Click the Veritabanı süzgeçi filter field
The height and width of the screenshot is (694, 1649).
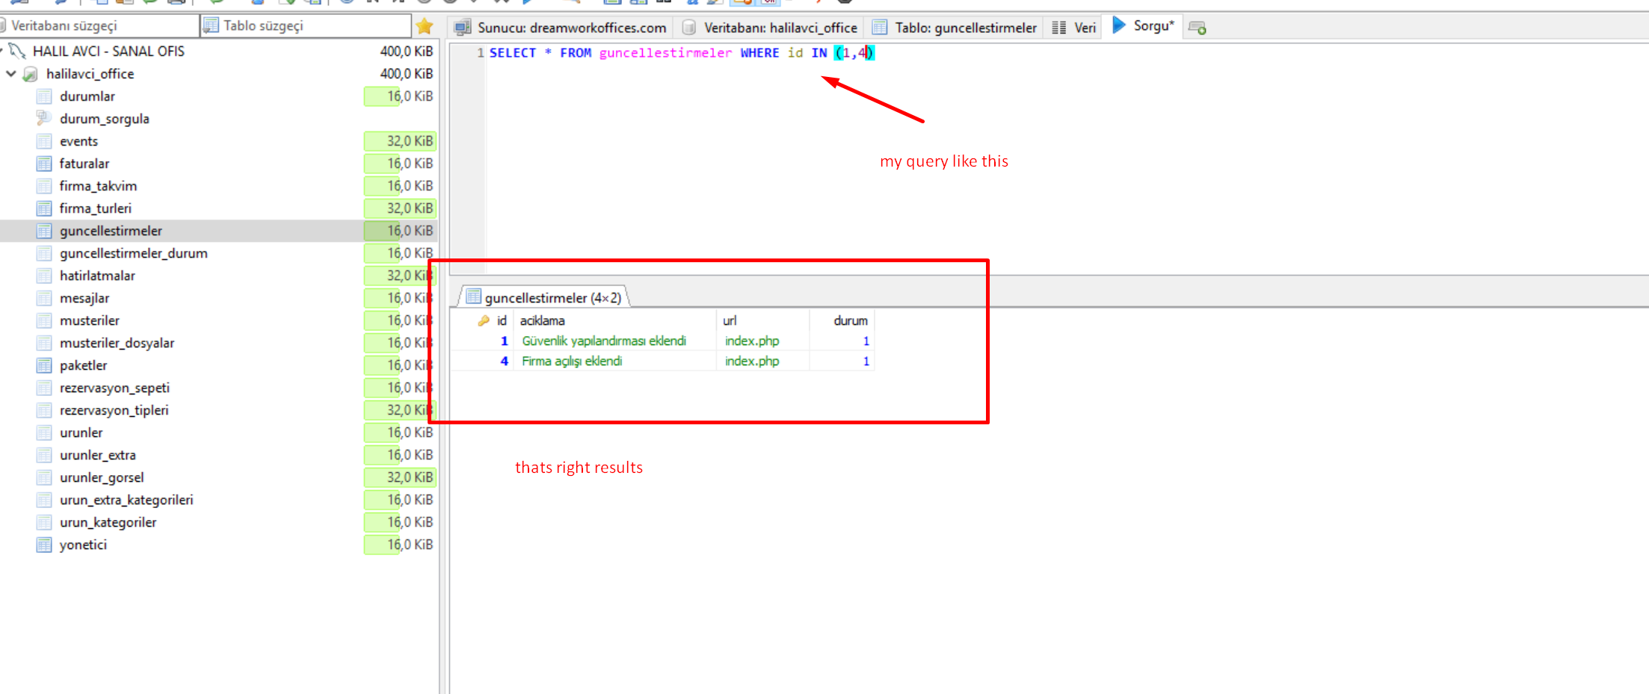tap(101, 25)
